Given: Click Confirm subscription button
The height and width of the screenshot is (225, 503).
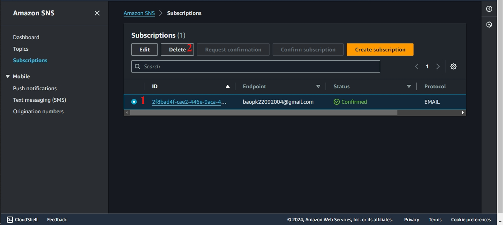Looking at the screenshot, I should (x=308, y=50).
